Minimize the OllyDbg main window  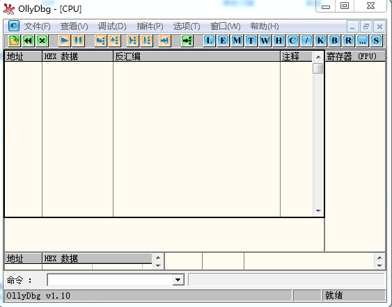click(325, 6)
